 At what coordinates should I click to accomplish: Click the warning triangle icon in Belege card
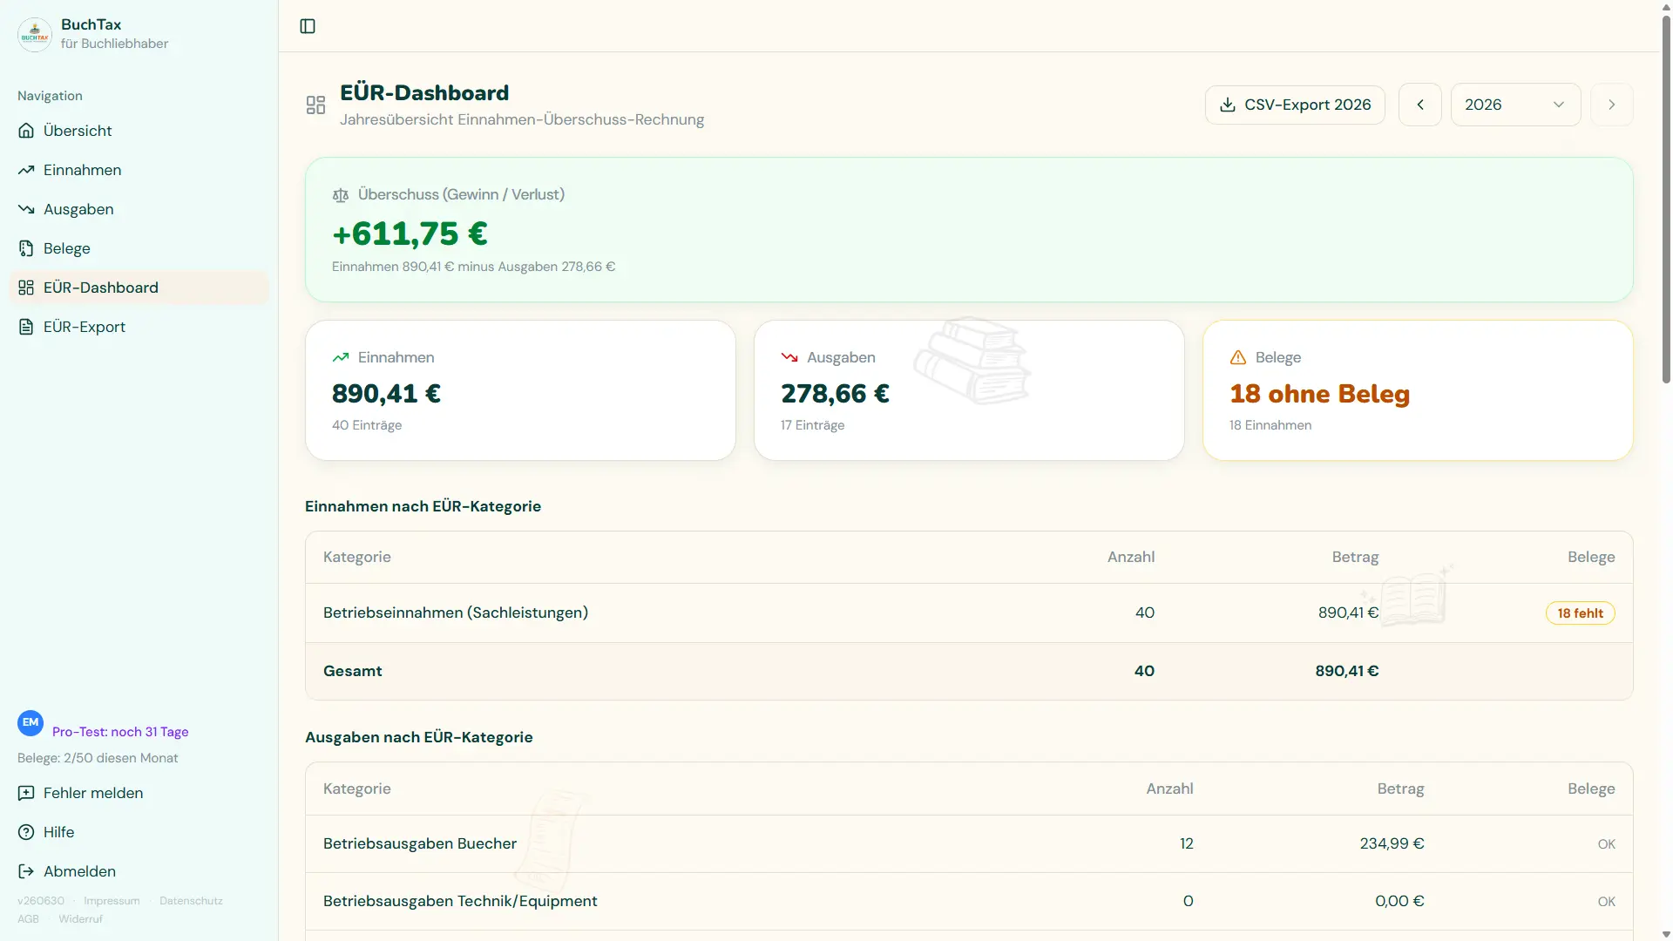coord(1238,357)
